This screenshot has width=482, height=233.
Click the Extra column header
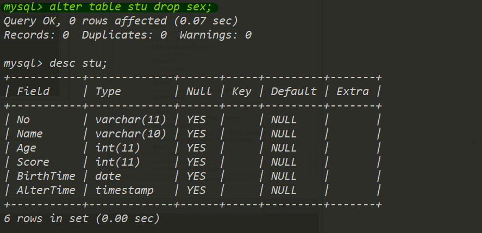pyautogui.click(x=353, y=91)
